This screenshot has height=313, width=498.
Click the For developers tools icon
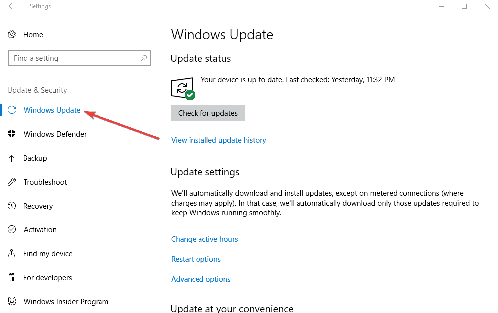point(12,277)
